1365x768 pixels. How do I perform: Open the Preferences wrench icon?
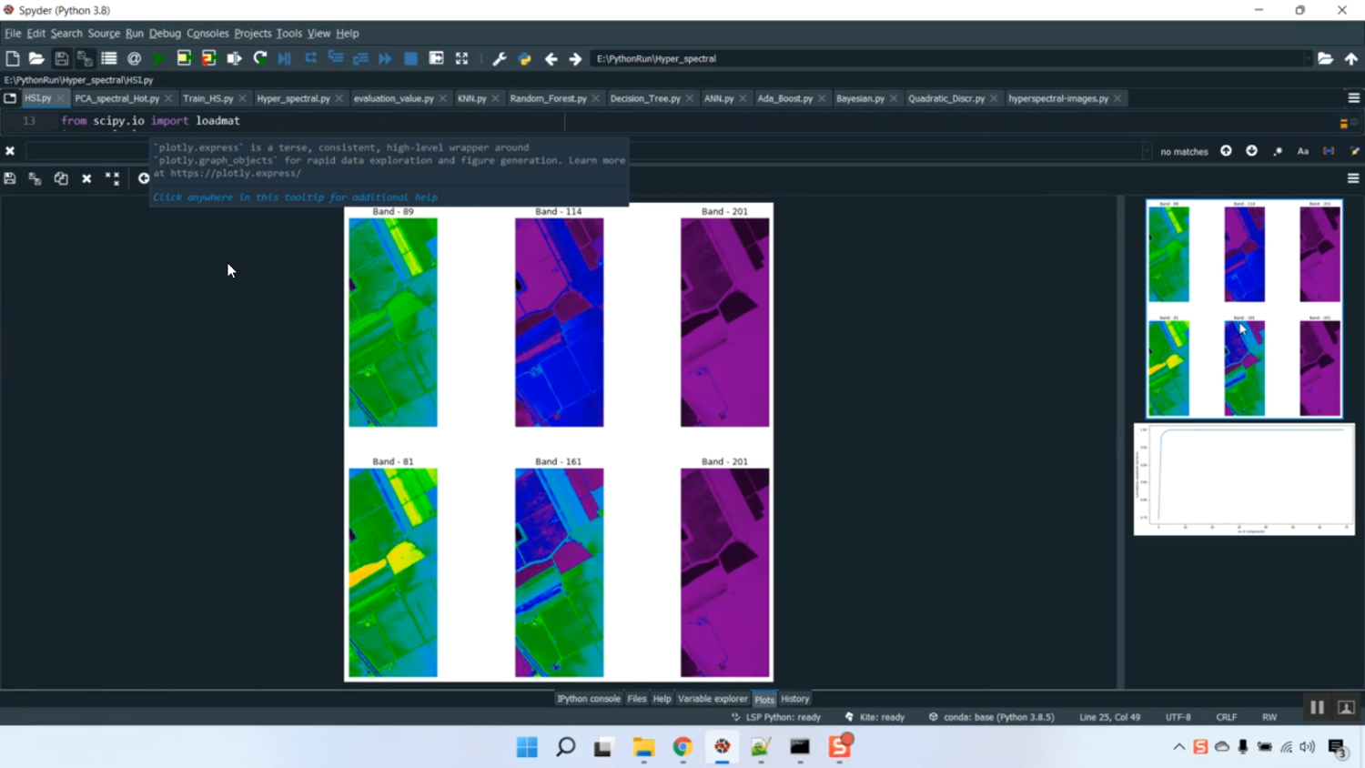tap(499, 58)
